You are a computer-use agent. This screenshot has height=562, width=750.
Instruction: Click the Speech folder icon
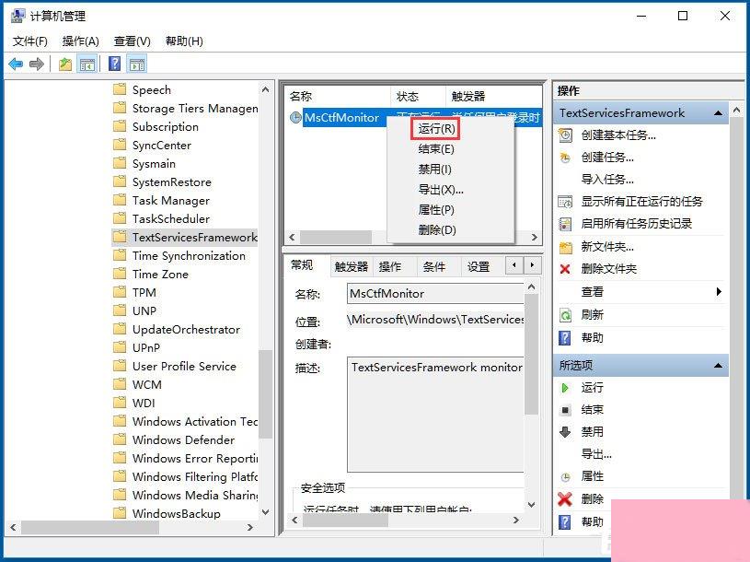pyautogui.click(x=120, y=89)
